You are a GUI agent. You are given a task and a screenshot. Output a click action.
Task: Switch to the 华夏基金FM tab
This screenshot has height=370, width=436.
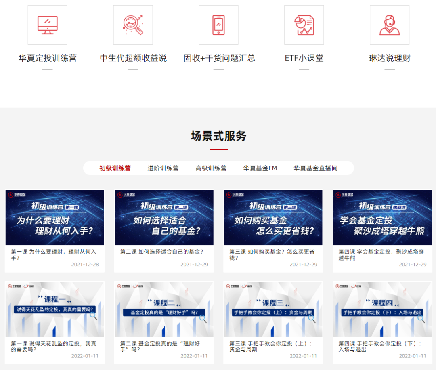260,168
